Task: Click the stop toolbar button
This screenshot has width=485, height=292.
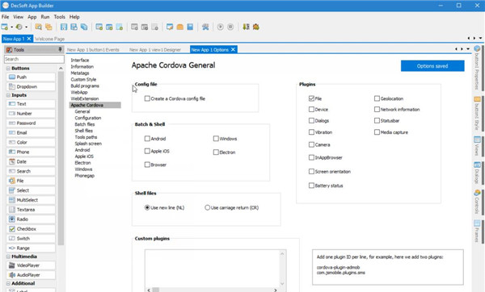Action: [230, 27]
